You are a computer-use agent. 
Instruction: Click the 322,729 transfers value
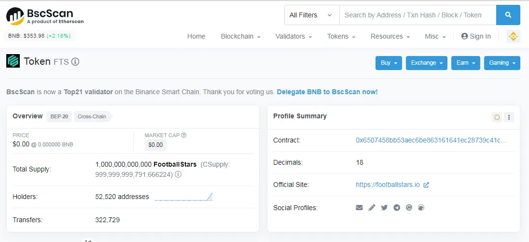click(108, 220)
